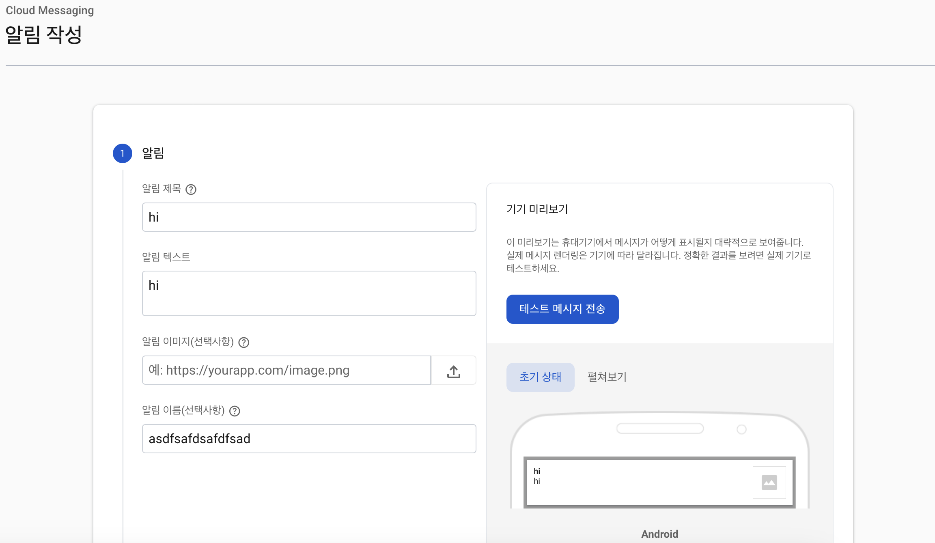Click the Android platform label below preview

[x=659, y=534]
